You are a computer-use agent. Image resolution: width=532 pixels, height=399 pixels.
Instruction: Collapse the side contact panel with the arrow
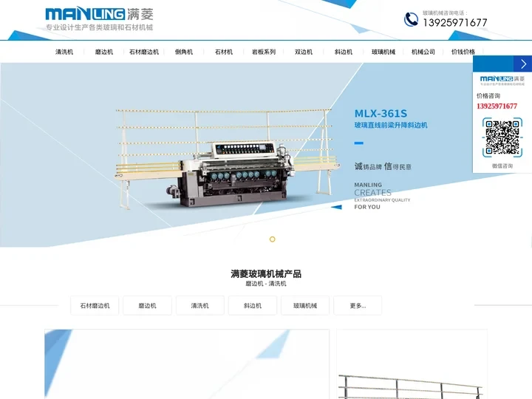523,64
